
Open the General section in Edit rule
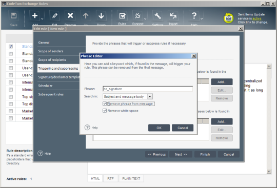[44, 43]
